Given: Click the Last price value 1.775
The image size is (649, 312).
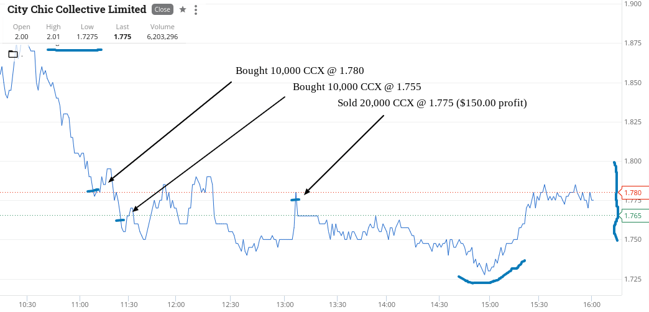Looking at the screenshot, I should tap(122, 37).
